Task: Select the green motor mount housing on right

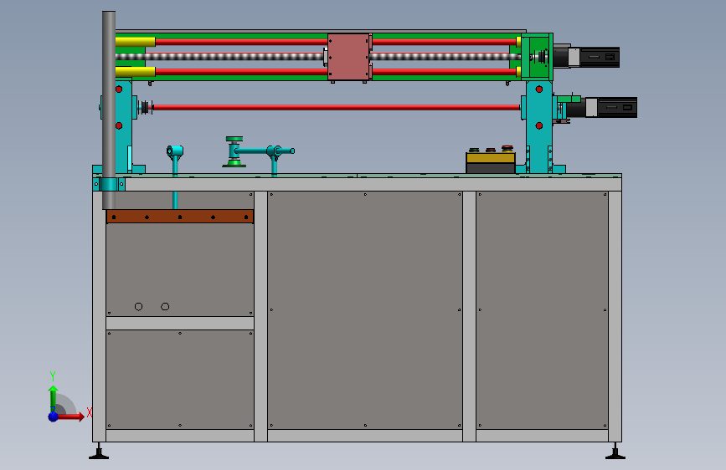Action: 537,57
